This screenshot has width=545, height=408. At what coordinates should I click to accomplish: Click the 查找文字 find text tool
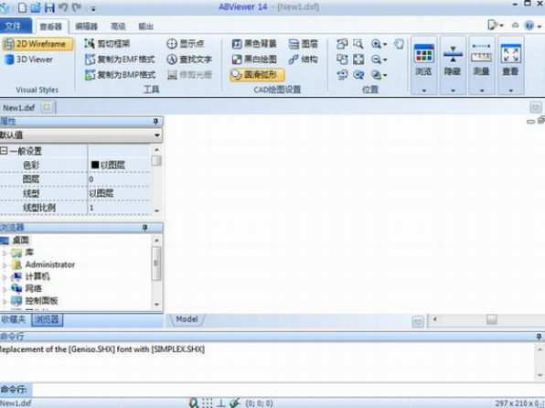[x=189, y=59]
